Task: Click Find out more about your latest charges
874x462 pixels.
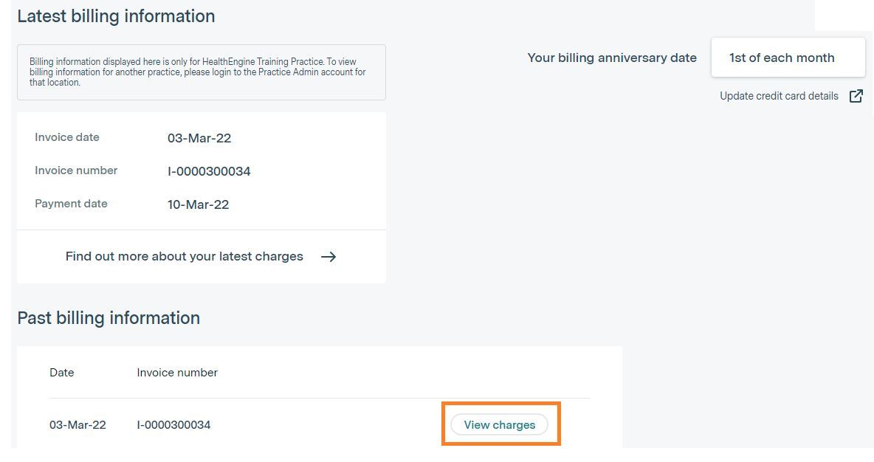Action: 185,257
